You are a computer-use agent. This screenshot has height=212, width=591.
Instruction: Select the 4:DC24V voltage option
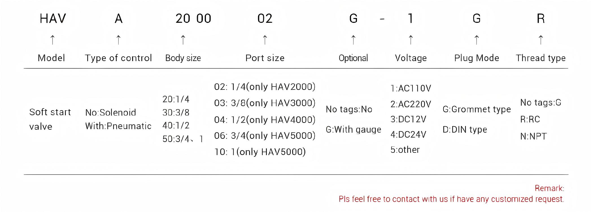[x=408, y=135]
